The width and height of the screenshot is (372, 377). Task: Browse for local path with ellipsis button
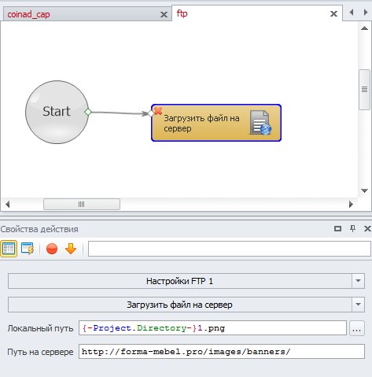(357, 328)
